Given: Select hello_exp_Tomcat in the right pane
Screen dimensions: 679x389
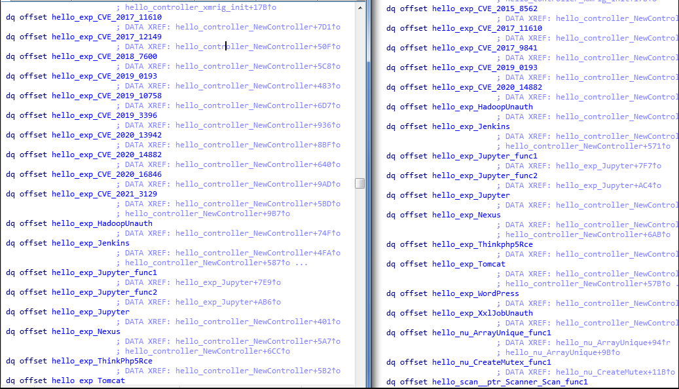Looking at the screenshot, I should pyautogui.click(x=469, y=264).
